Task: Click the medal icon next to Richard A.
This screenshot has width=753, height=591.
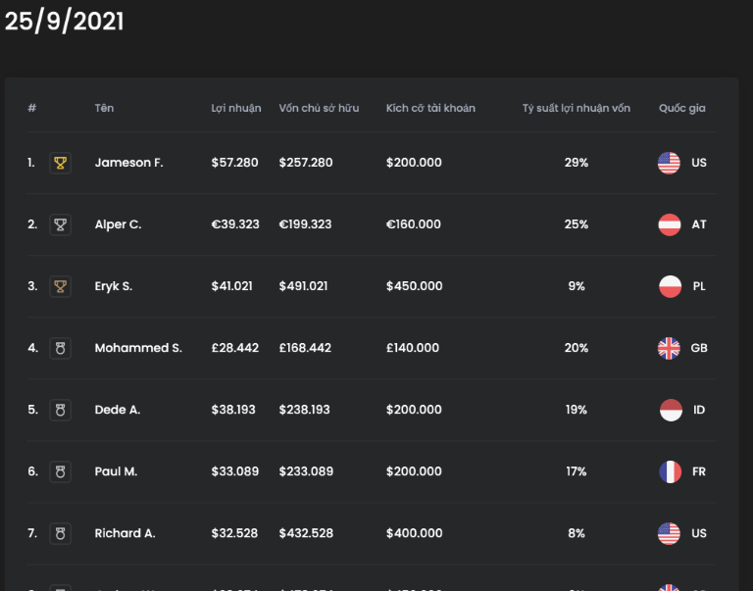Action: pos(61,533)
